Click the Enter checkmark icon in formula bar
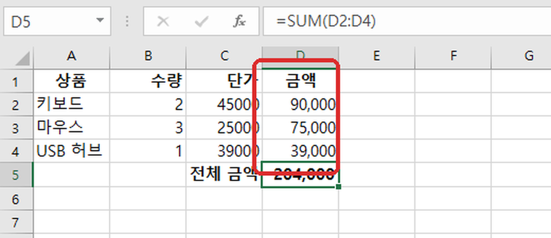The width and height of the screenshot is (551, 238). click(201, 22)
